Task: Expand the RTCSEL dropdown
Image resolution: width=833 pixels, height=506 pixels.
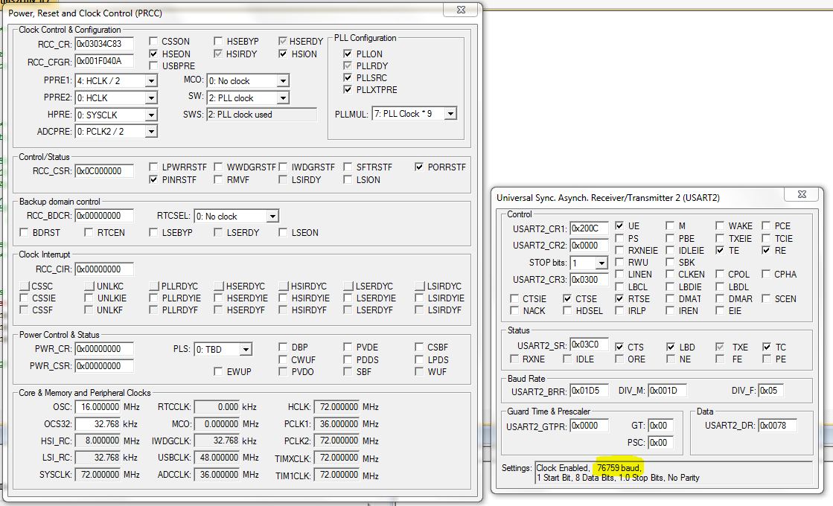Action: pyautogui.click(x=272, y=217)
